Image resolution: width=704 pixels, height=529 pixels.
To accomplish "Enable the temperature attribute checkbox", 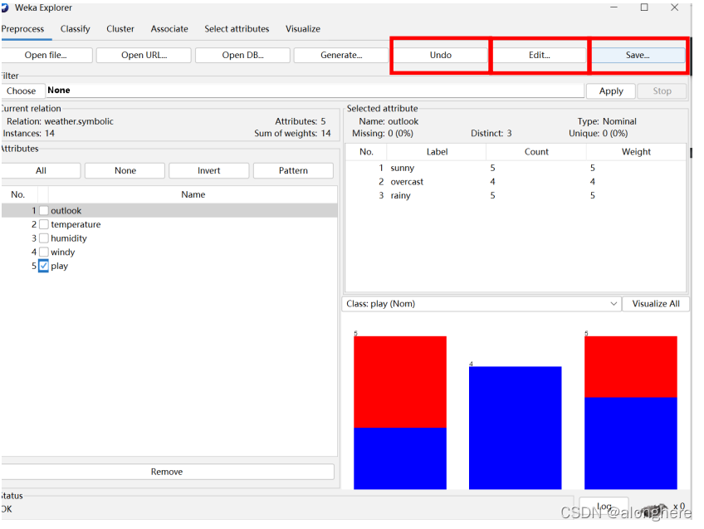I will [x=44, y=224].
